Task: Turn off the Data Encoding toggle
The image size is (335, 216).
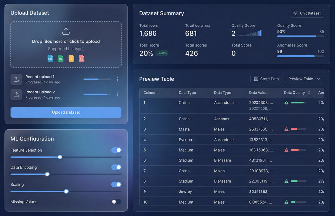Action: click(x=116, y=167)
